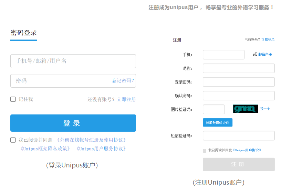Request SMS code via 获取短信验证码

pos(217,122)
